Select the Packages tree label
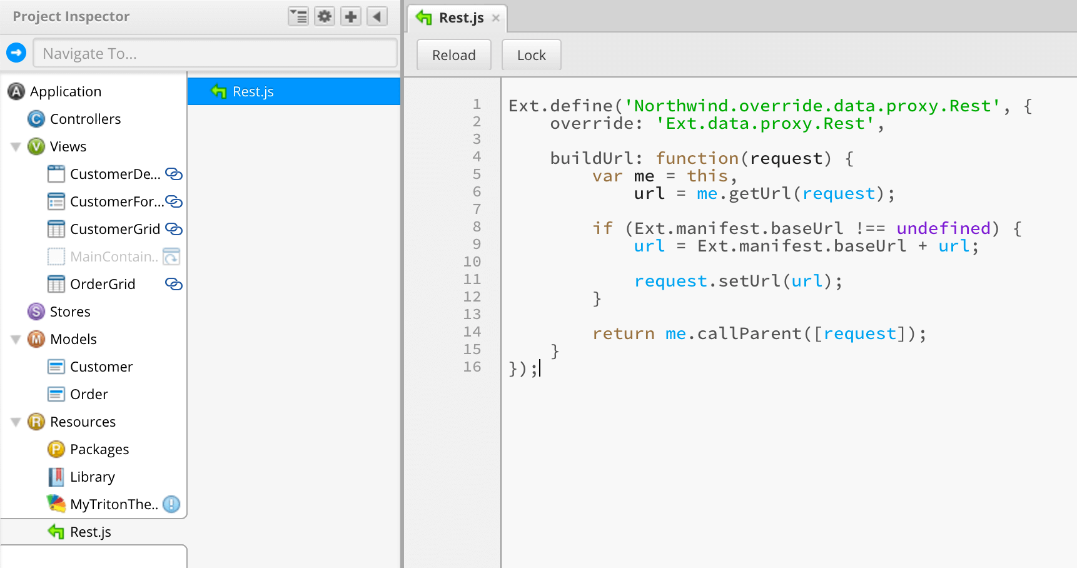The height and width of the screenshot is (568, 1077). click(99, 449)
